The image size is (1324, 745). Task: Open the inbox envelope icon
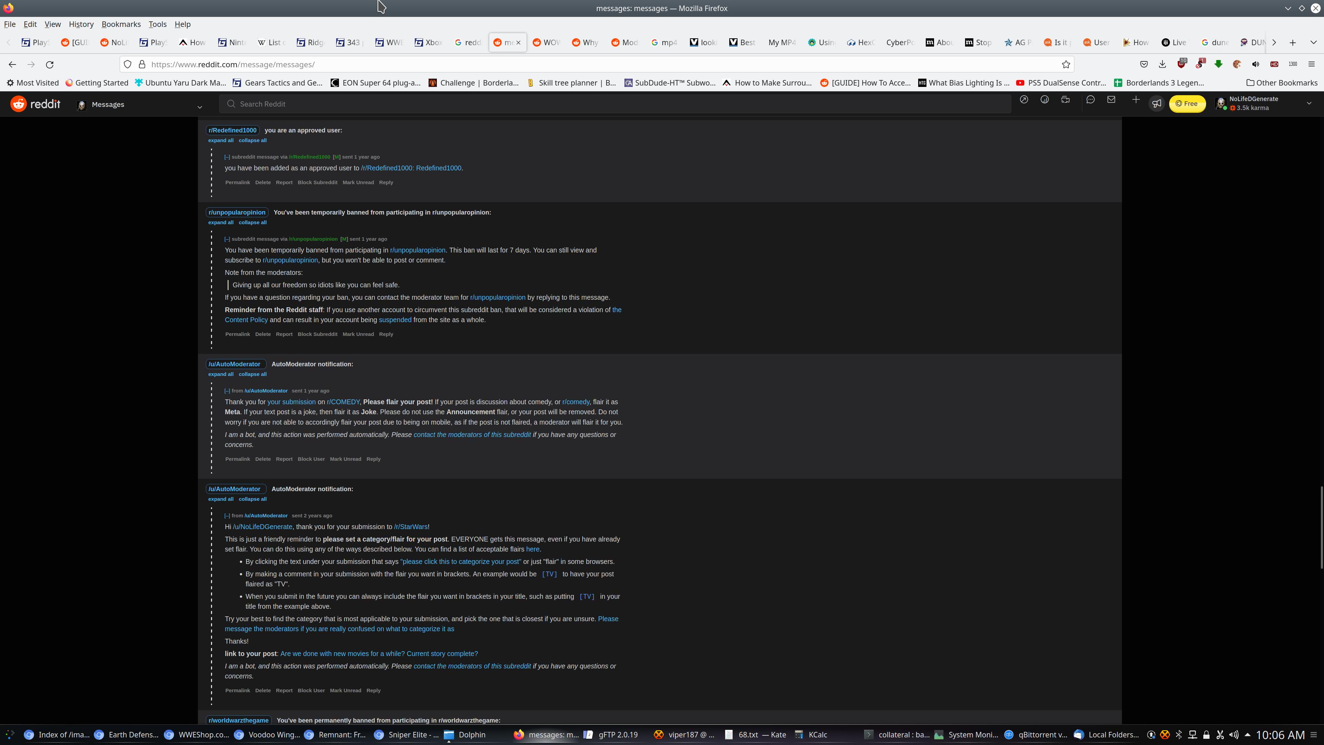tap(1111, 100)
